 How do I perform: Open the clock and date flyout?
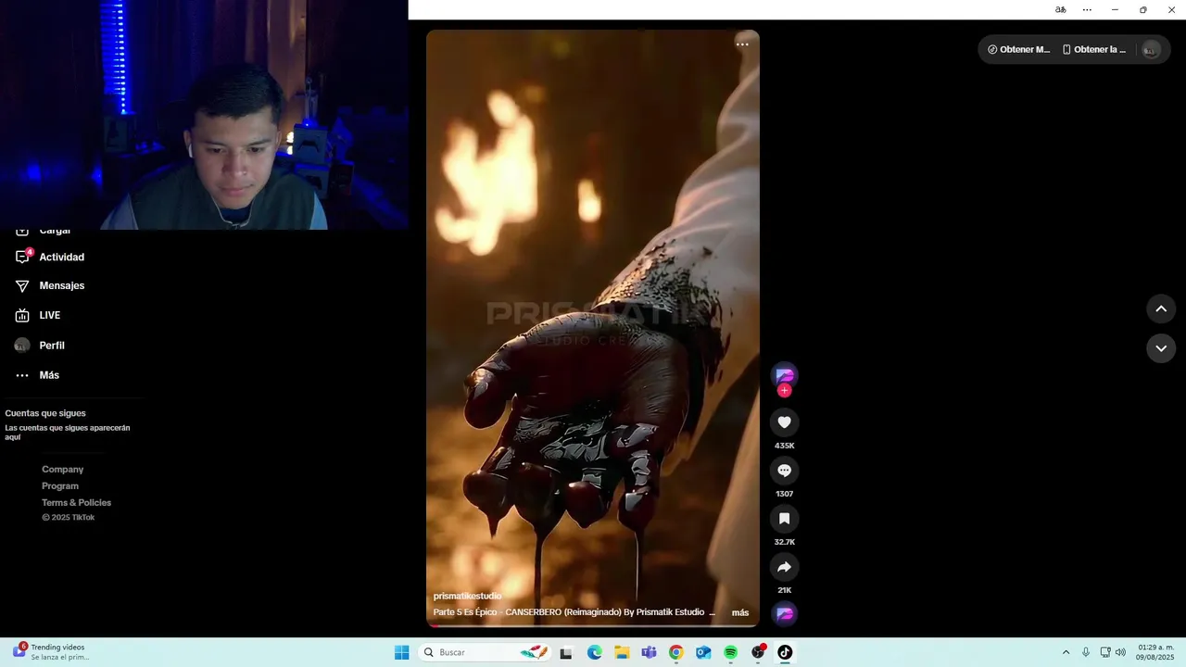coord(1156,652)
